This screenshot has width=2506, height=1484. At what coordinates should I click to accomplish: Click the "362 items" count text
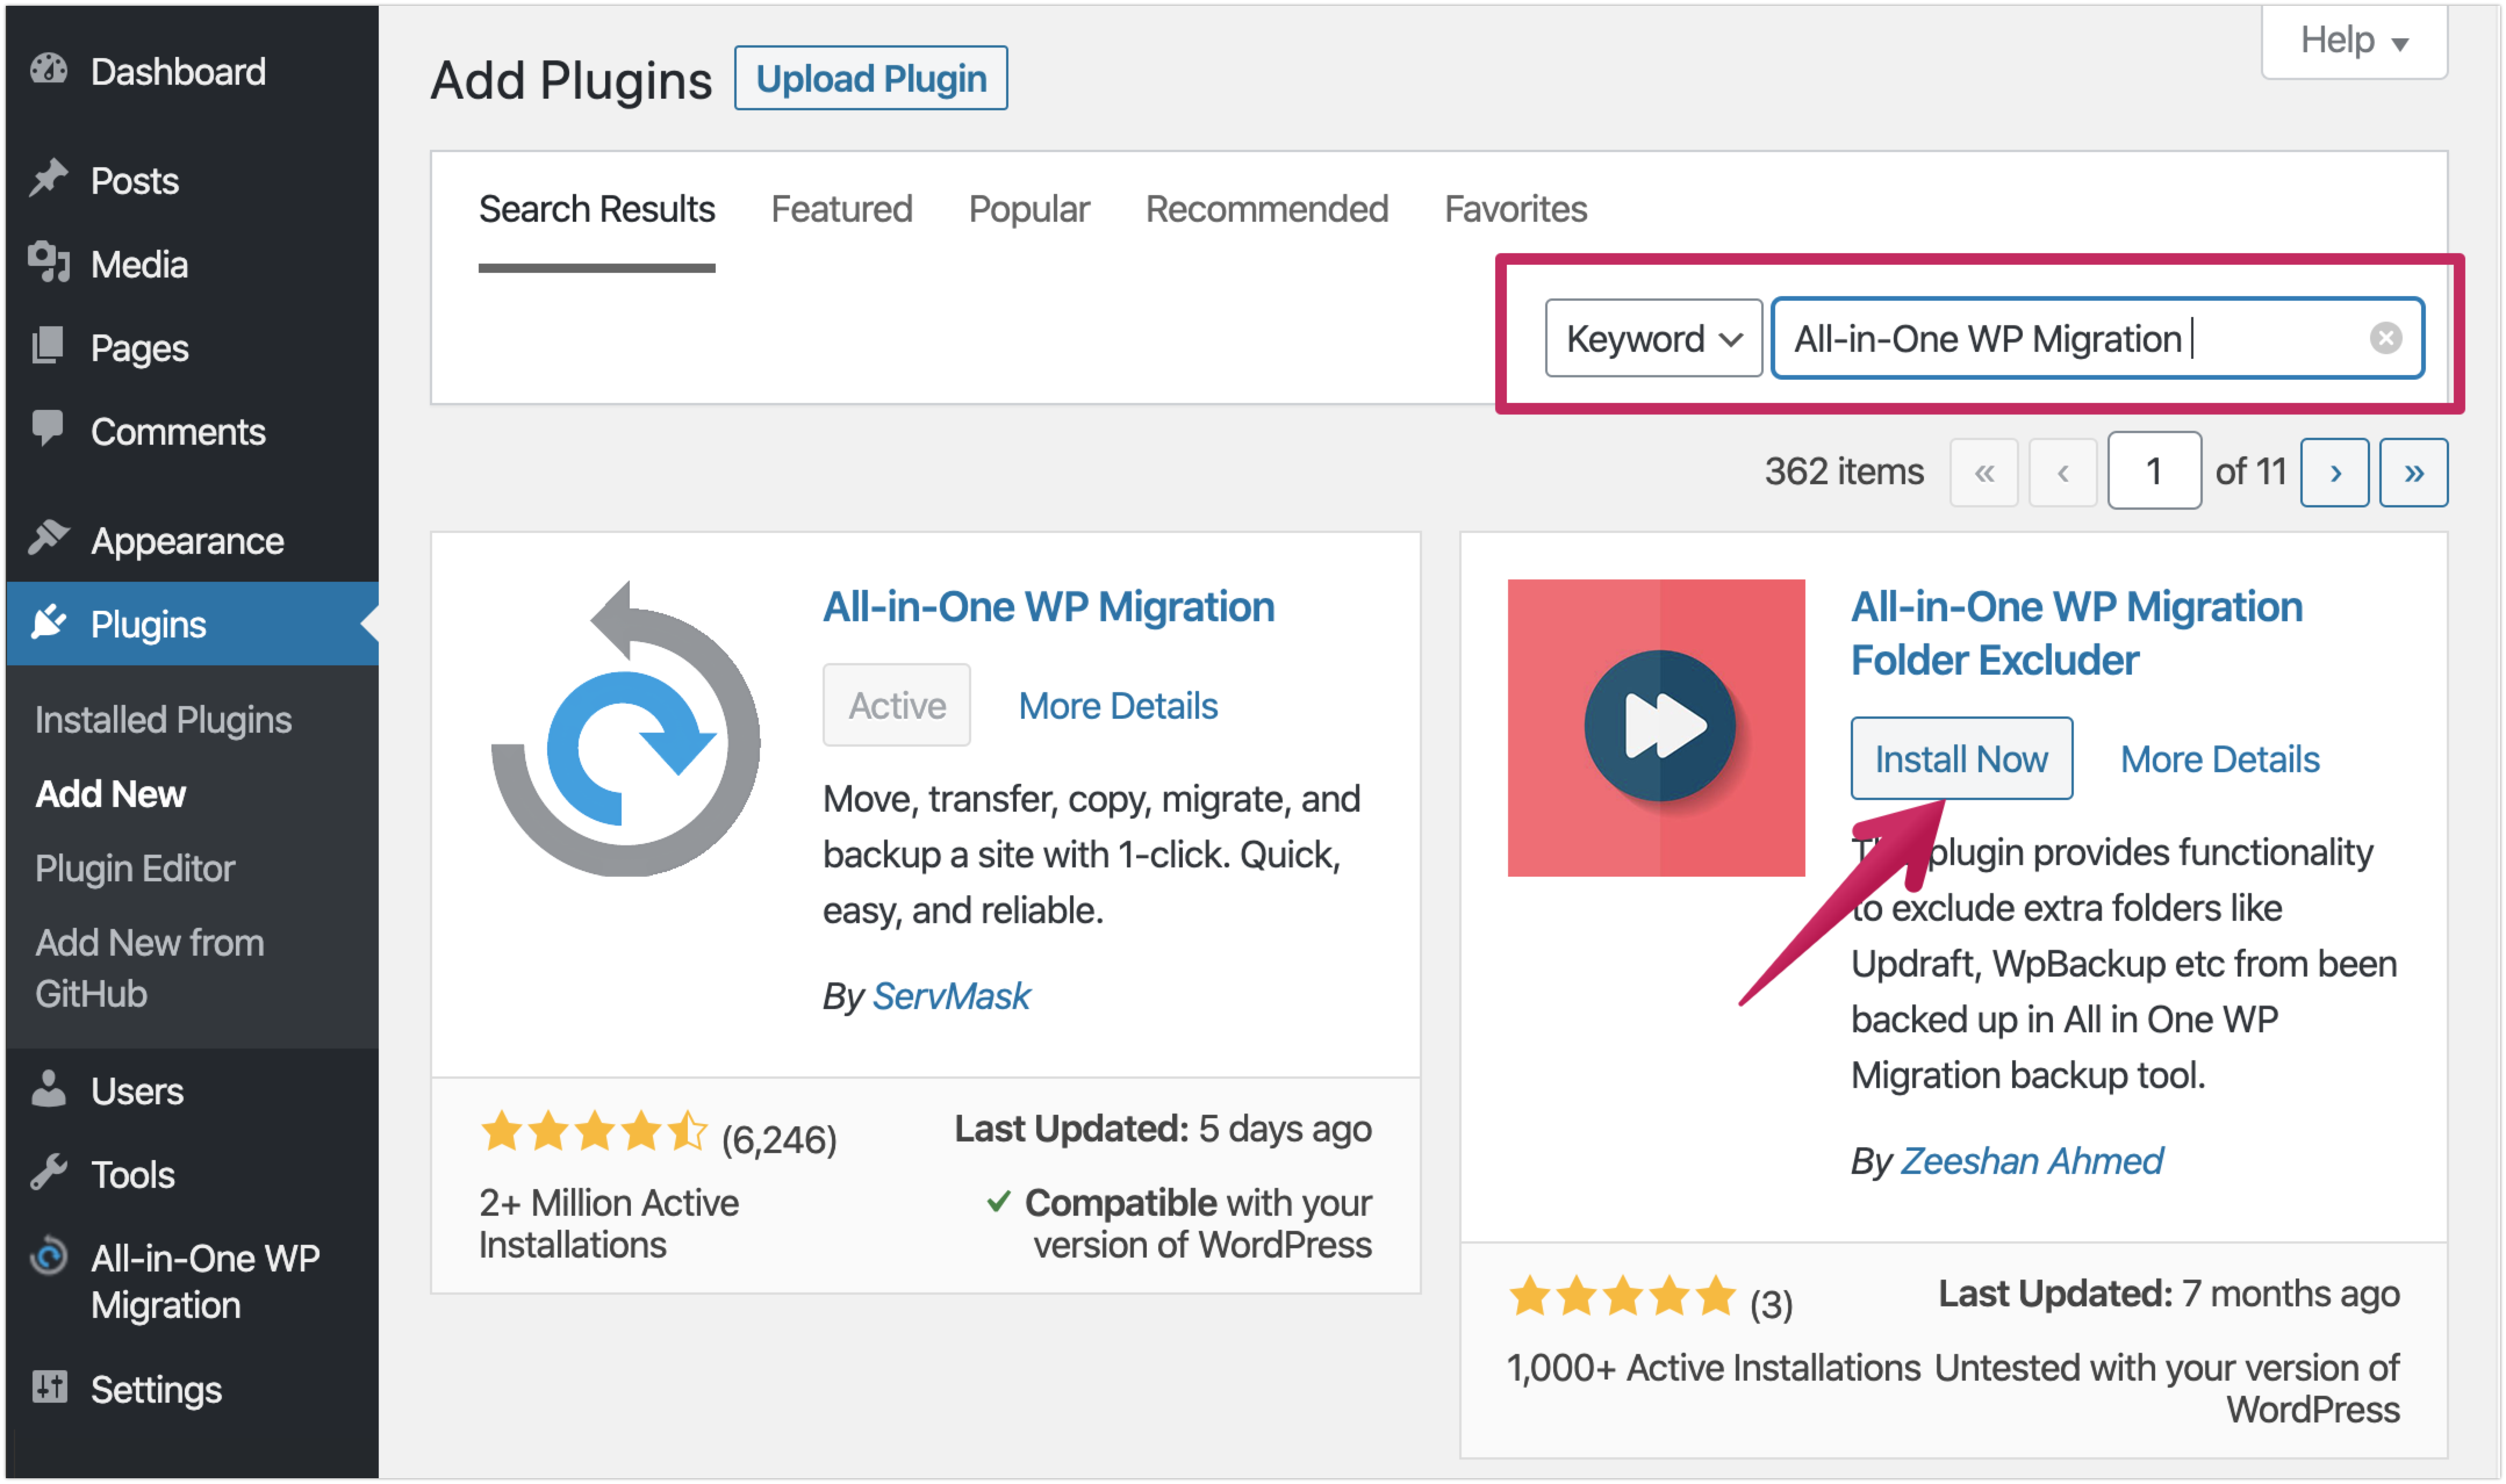1845,472
